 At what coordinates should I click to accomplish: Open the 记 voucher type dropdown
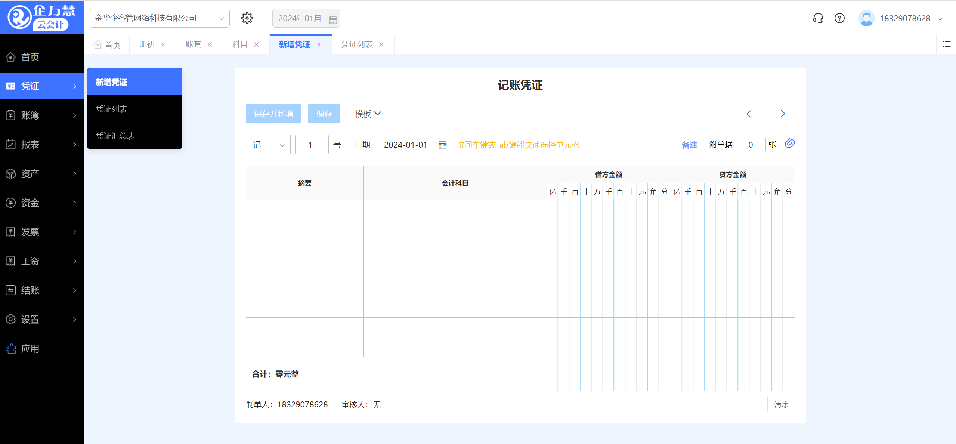click(268, 145)
